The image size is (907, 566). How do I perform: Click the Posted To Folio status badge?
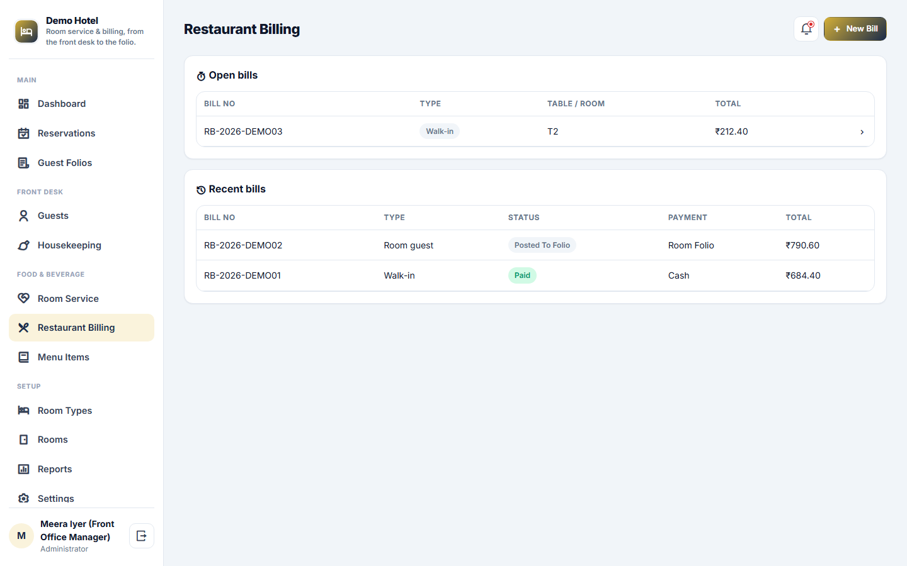point(542,245)
